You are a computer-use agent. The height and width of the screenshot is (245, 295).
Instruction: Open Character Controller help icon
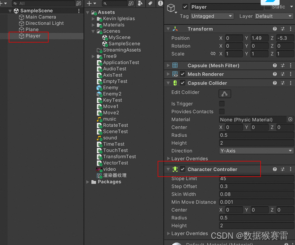(275, 169)
